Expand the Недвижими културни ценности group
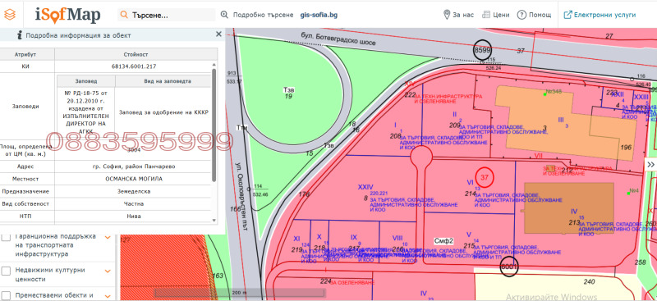The image size is (657, 301). [108, 271]
